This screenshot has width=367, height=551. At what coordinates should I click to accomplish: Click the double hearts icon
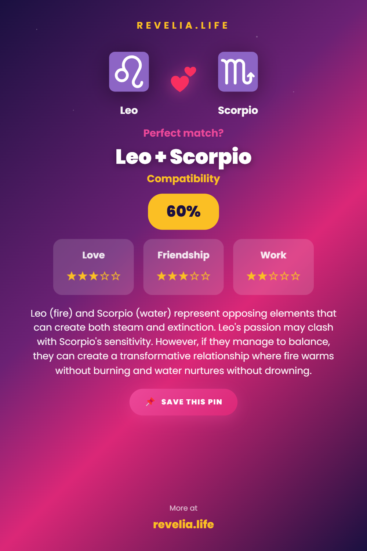tap(183, 79)
